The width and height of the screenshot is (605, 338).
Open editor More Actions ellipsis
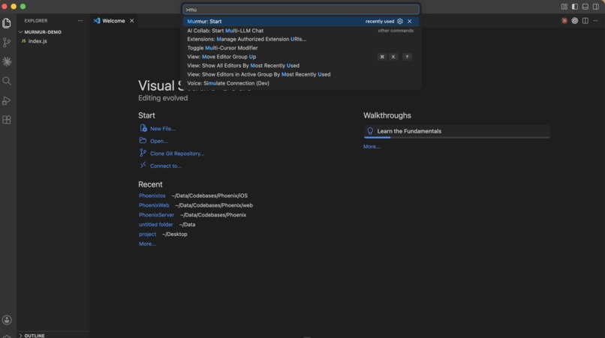[596, 21]
